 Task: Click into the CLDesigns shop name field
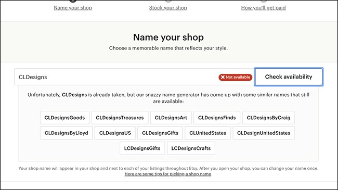[116, 77]
